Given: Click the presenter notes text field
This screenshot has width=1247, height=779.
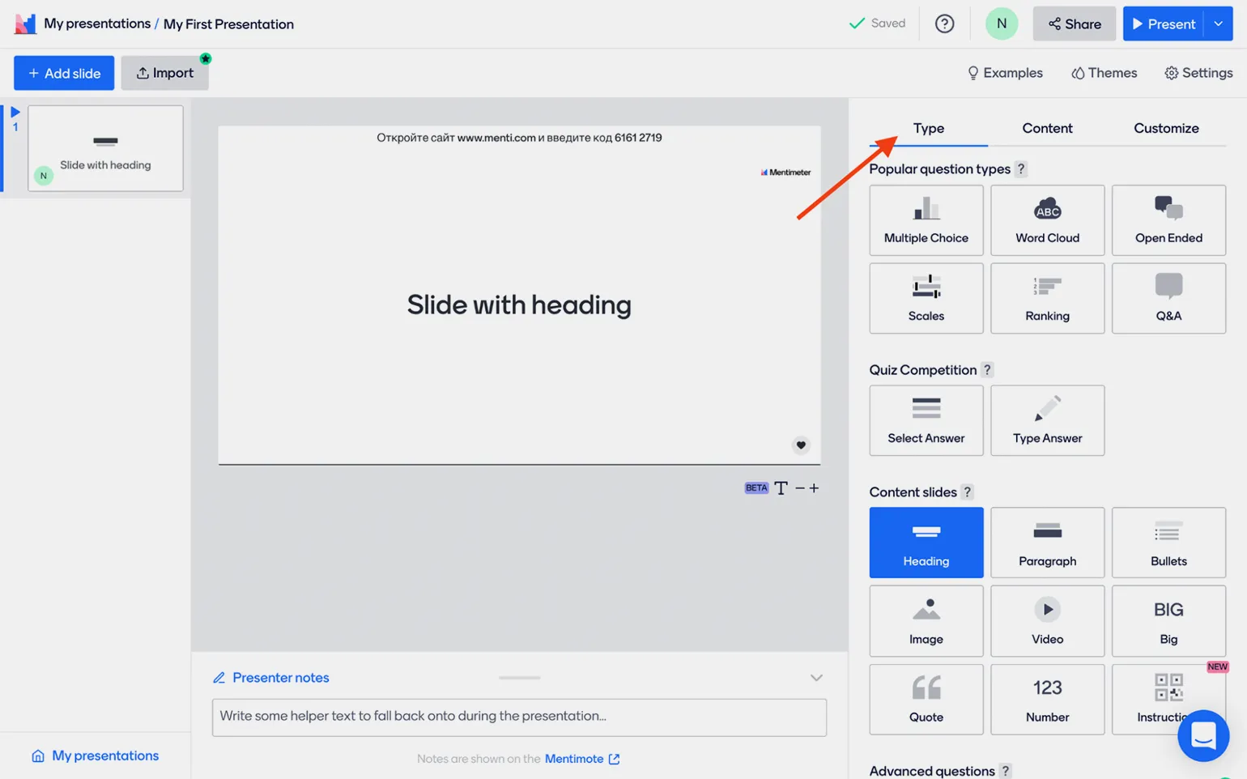Looking at the screenshot, I should point(519,717).
